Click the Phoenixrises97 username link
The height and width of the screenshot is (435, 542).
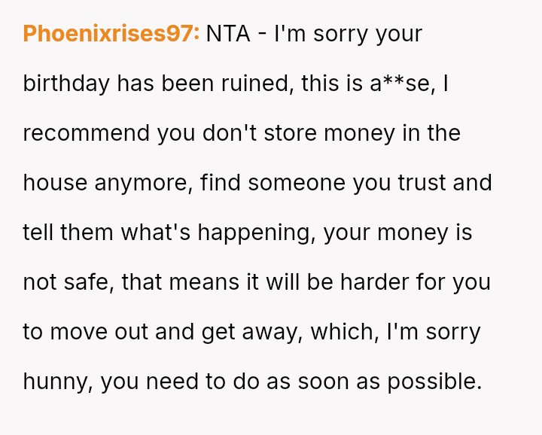111,34
